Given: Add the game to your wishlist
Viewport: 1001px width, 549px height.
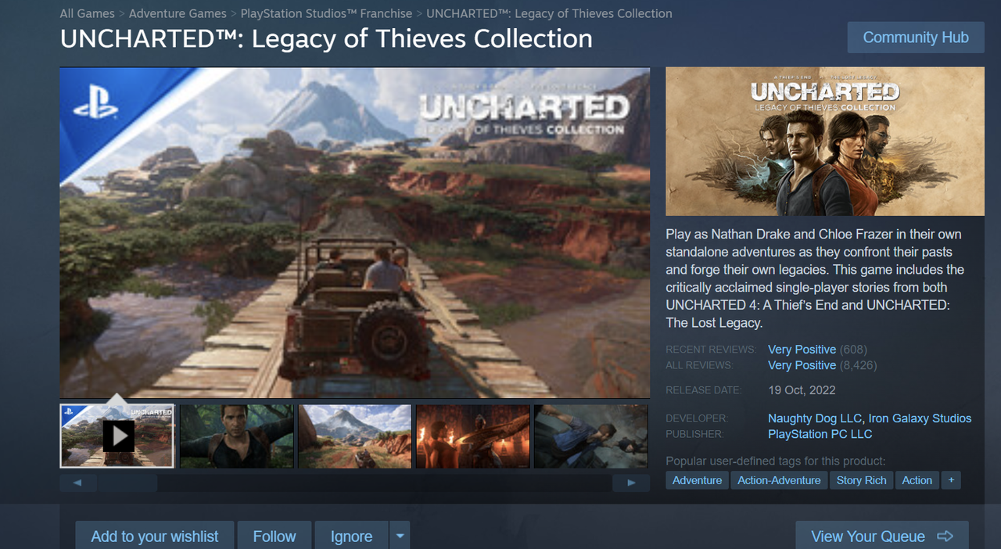Looking at the screenshot, I should click(155, 536).
